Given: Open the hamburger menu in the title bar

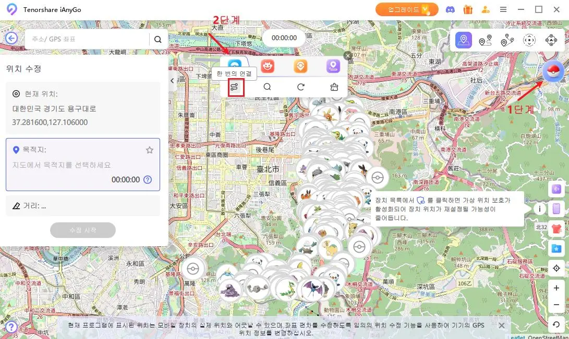Looking at the screenshot, I should pos(503,9).
